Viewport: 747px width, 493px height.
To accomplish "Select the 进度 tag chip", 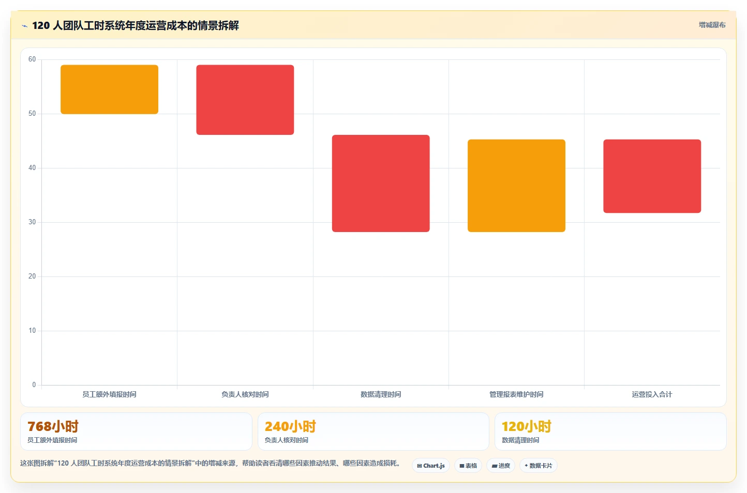I will (501, 466).
